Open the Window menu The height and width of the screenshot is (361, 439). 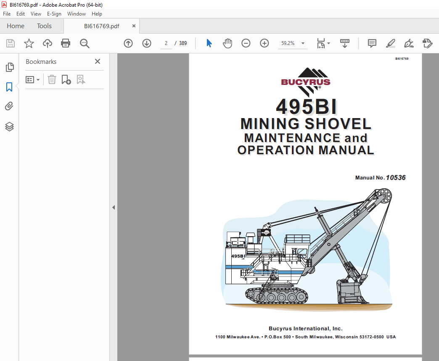click(x=77, y=14)
